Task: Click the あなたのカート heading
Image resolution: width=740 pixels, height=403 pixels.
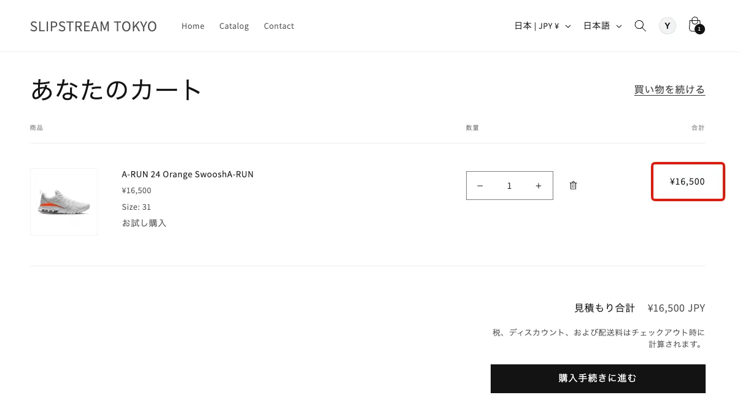Action: coord(116,90)
